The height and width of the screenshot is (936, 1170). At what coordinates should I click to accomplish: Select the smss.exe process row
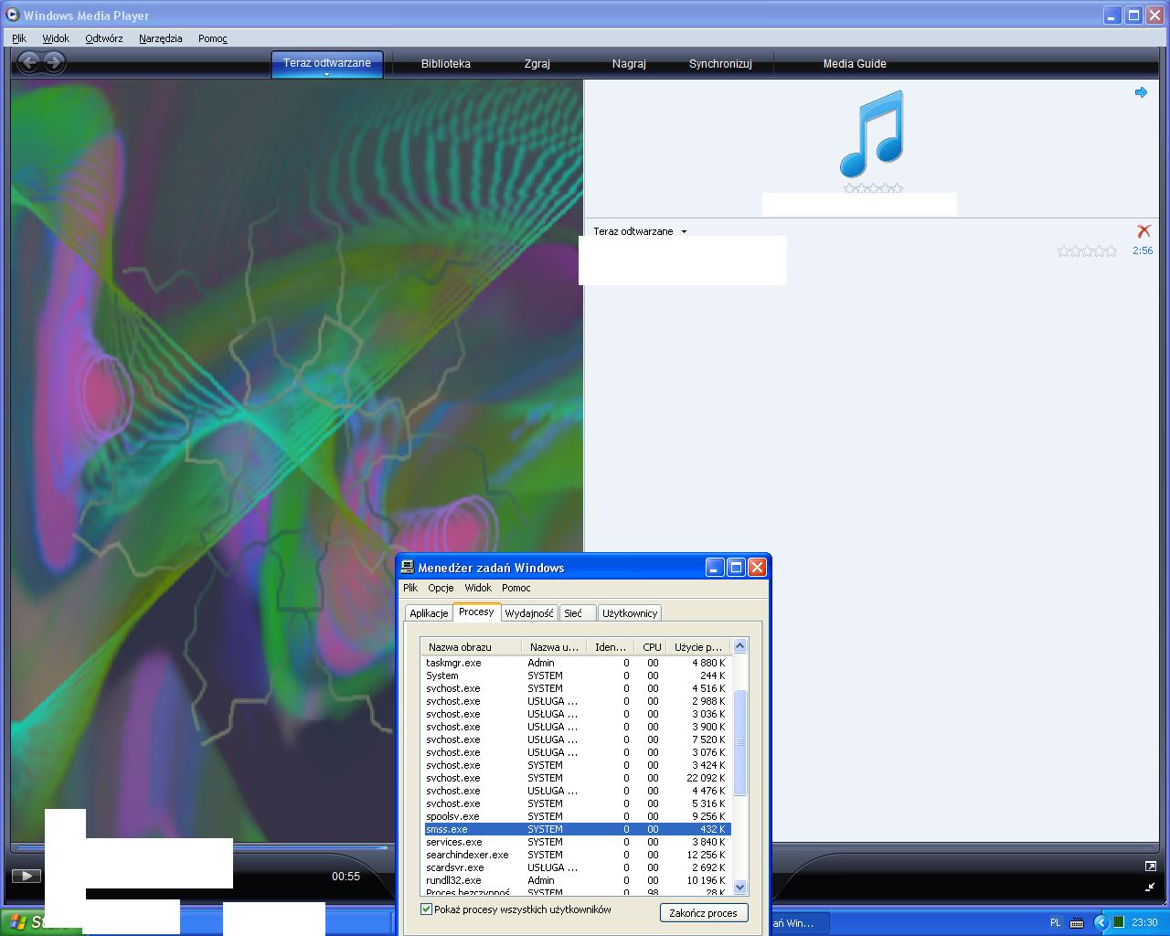click(576, 829)
